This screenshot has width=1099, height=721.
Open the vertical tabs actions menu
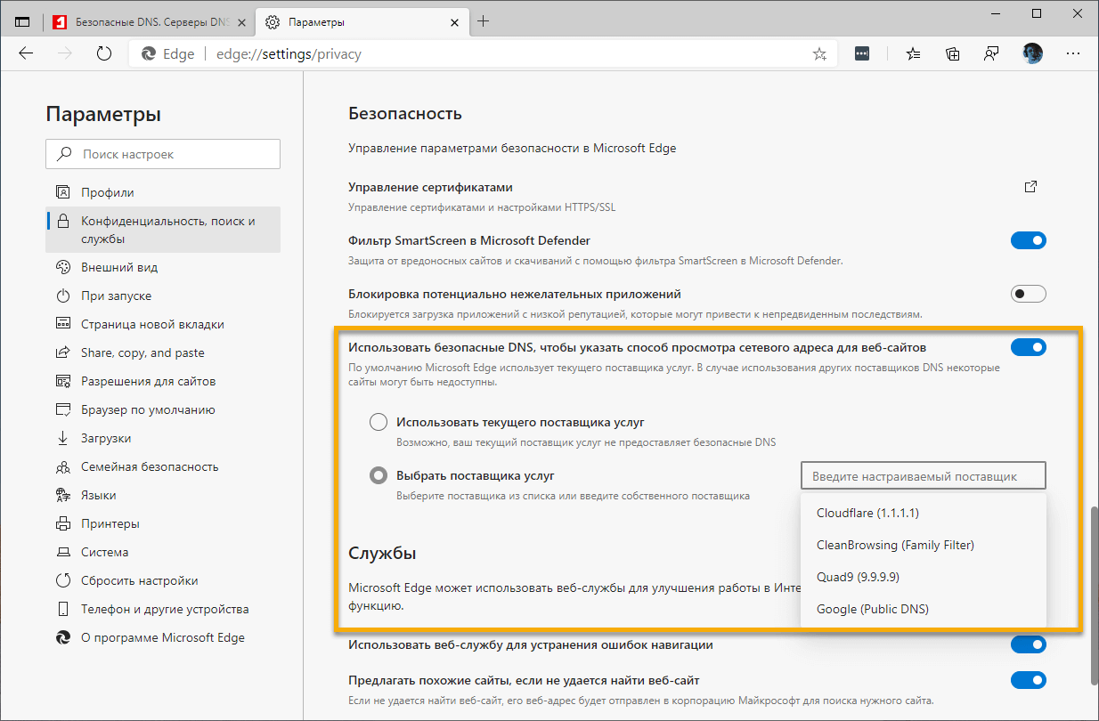point(22,21)
